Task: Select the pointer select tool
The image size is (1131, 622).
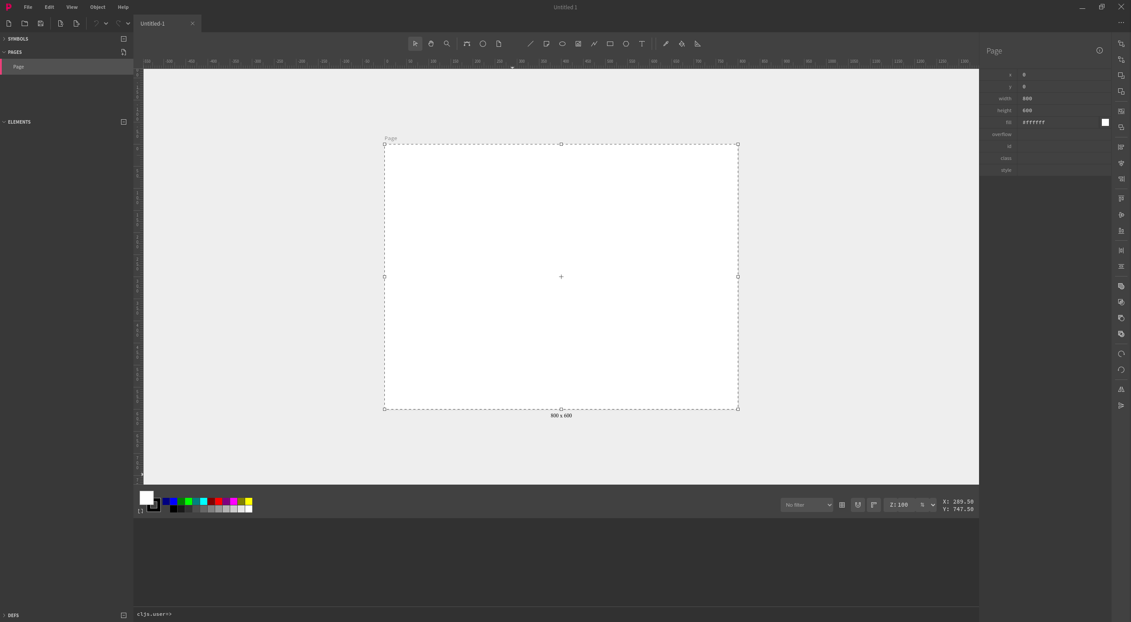Action: (x=415, y=44)
